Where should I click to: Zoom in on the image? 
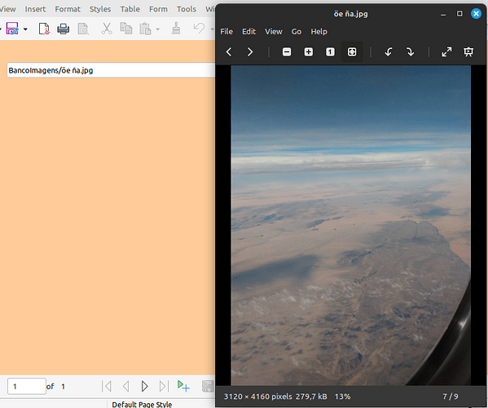(x=309, y=51)
